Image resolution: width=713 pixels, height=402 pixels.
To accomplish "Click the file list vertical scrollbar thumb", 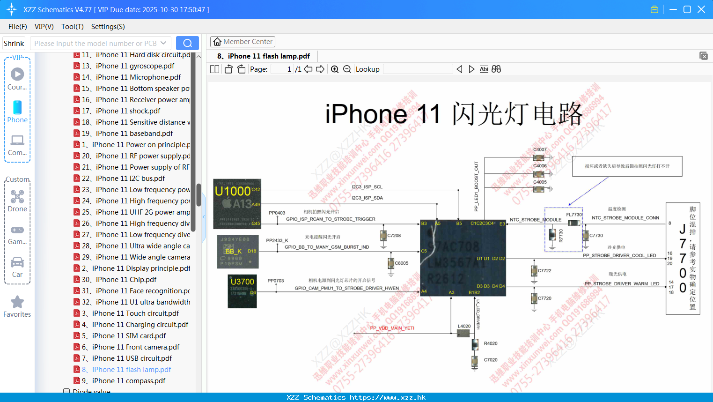I will [198, 195].
